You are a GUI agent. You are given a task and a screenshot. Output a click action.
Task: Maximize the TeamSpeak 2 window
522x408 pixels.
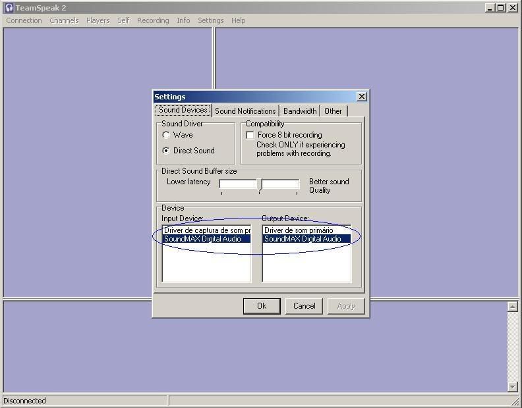pyautogui.click(x=500, y=8)
